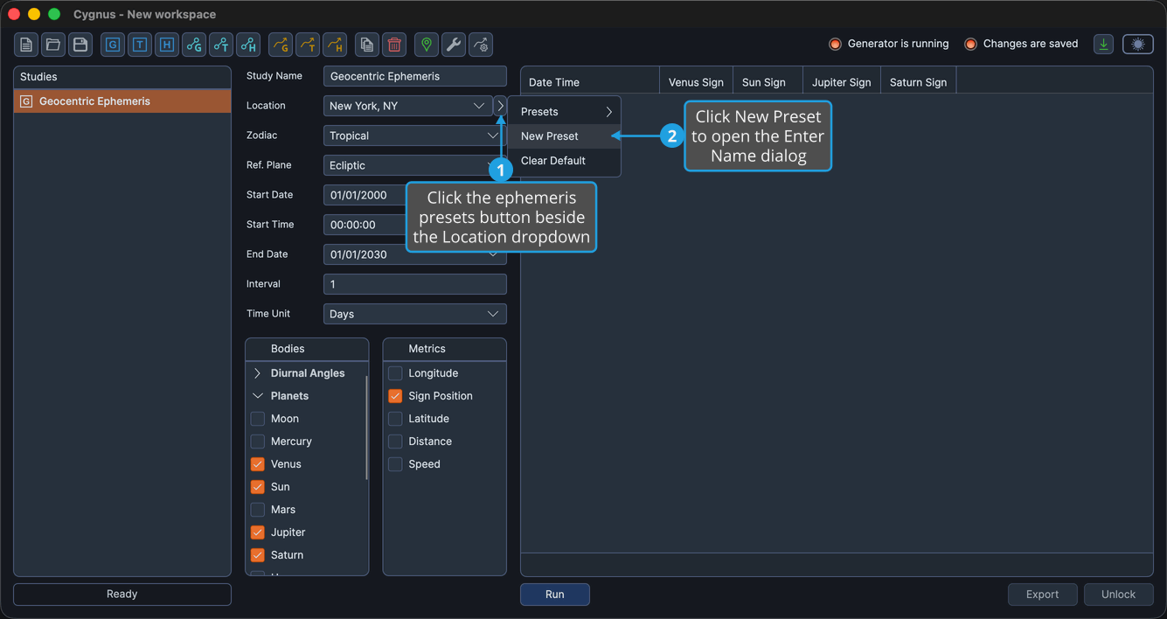Enable the Latitude metric
The height and width of the screenshot is (619, 1167).
(x=395, y=419)
